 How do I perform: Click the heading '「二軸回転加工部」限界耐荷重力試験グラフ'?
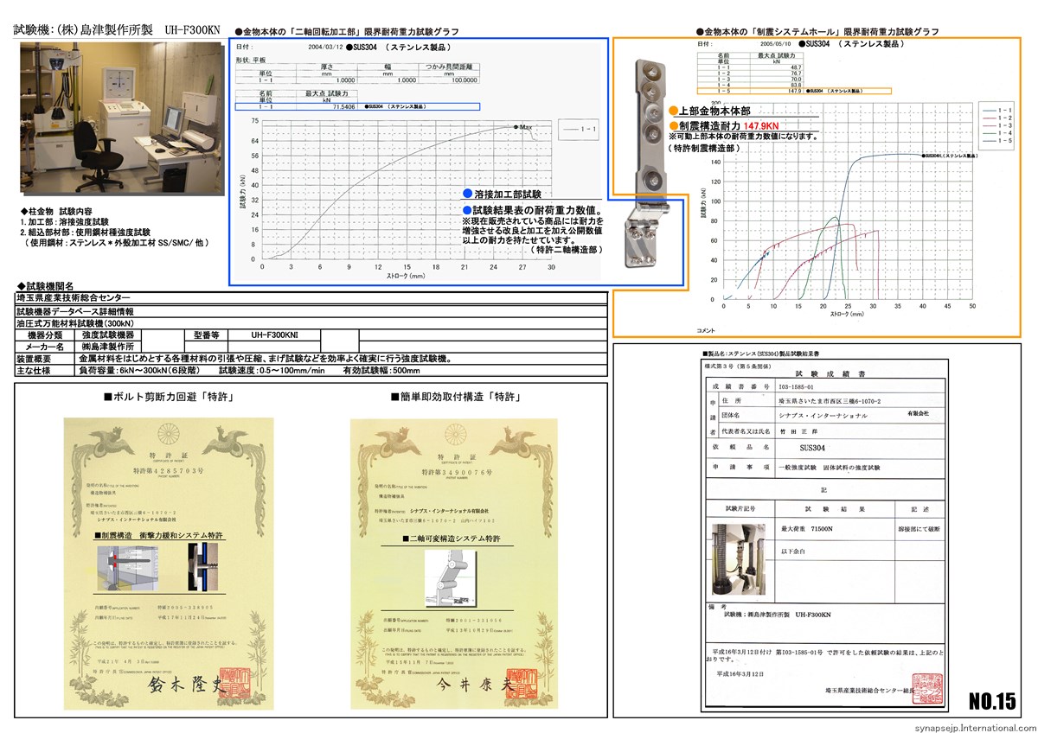pos(375,30)
